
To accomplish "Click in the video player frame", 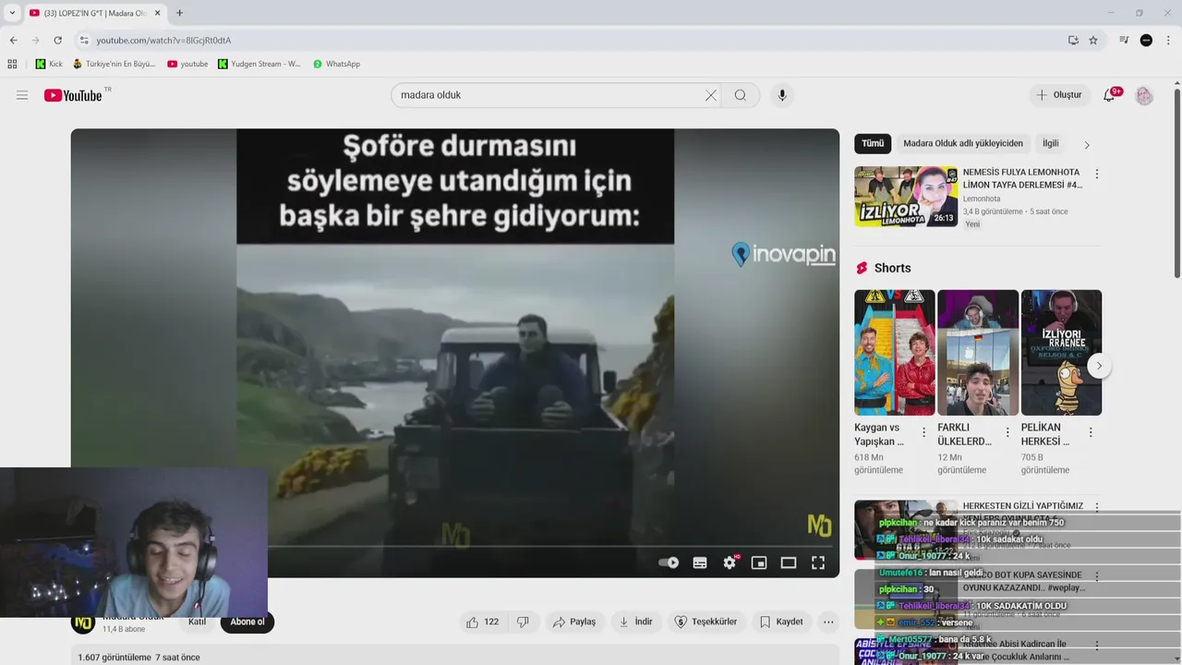I will (x=455, y=353).
